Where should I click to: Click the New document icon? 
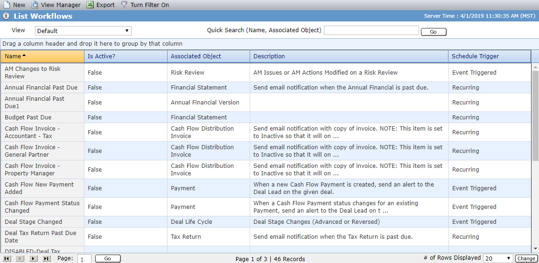(7, 5)
